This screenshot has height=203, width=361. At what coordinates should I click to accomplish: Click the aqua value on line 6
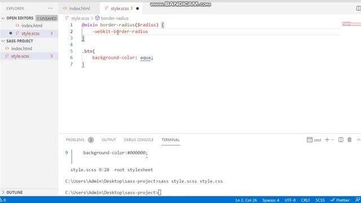point(146,58)
